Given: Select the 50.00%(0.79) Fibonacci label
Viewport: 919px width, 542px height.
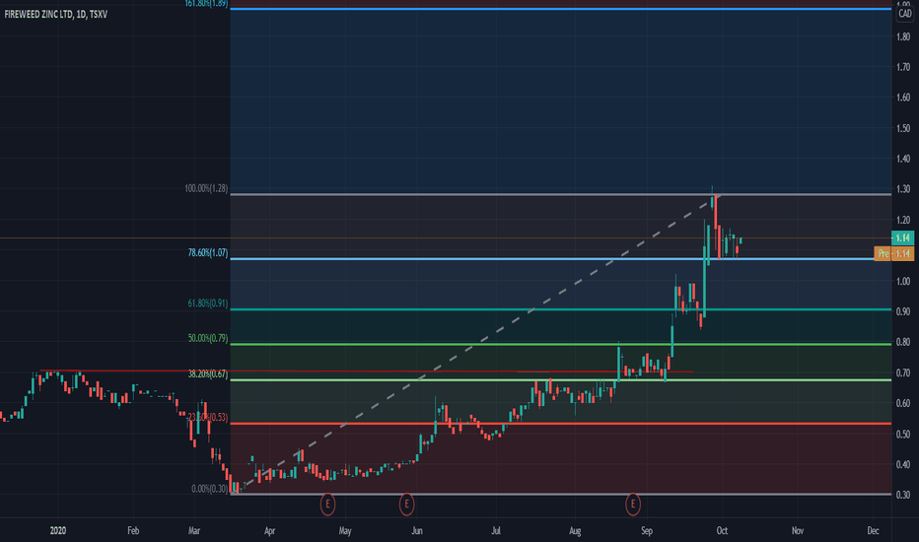Looking at the screenshot, I should pos(207,339).
